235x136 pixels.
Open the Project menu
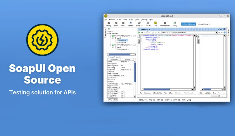112,20
